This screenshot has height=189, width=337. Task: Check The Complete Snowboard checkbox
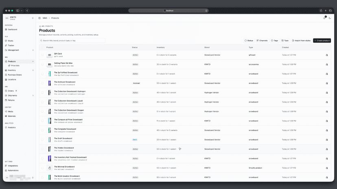point(42,130)
